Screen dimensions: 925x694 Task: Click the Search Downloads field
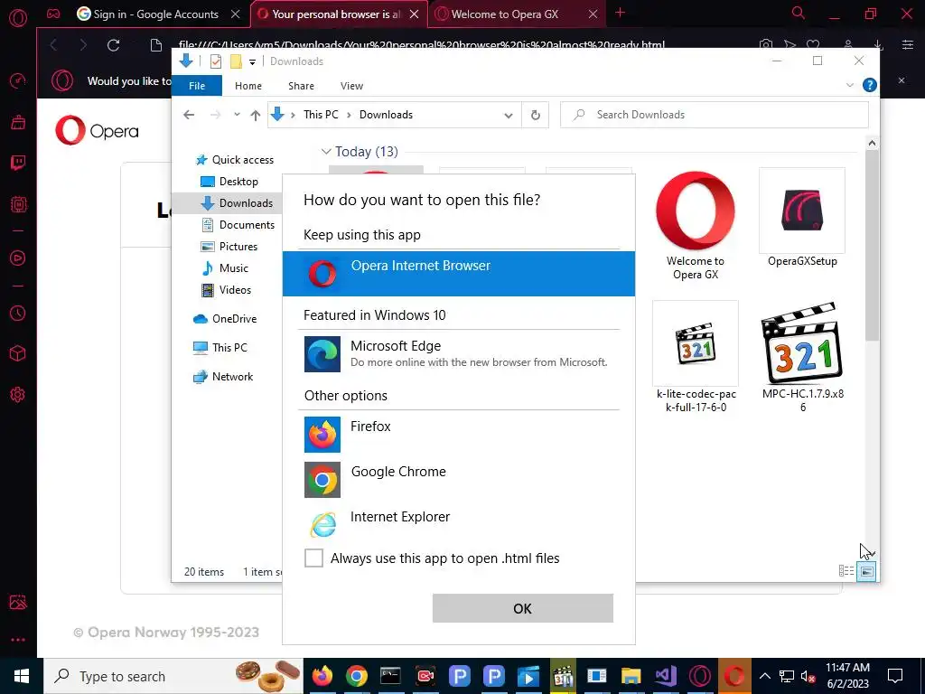[714, 115]
